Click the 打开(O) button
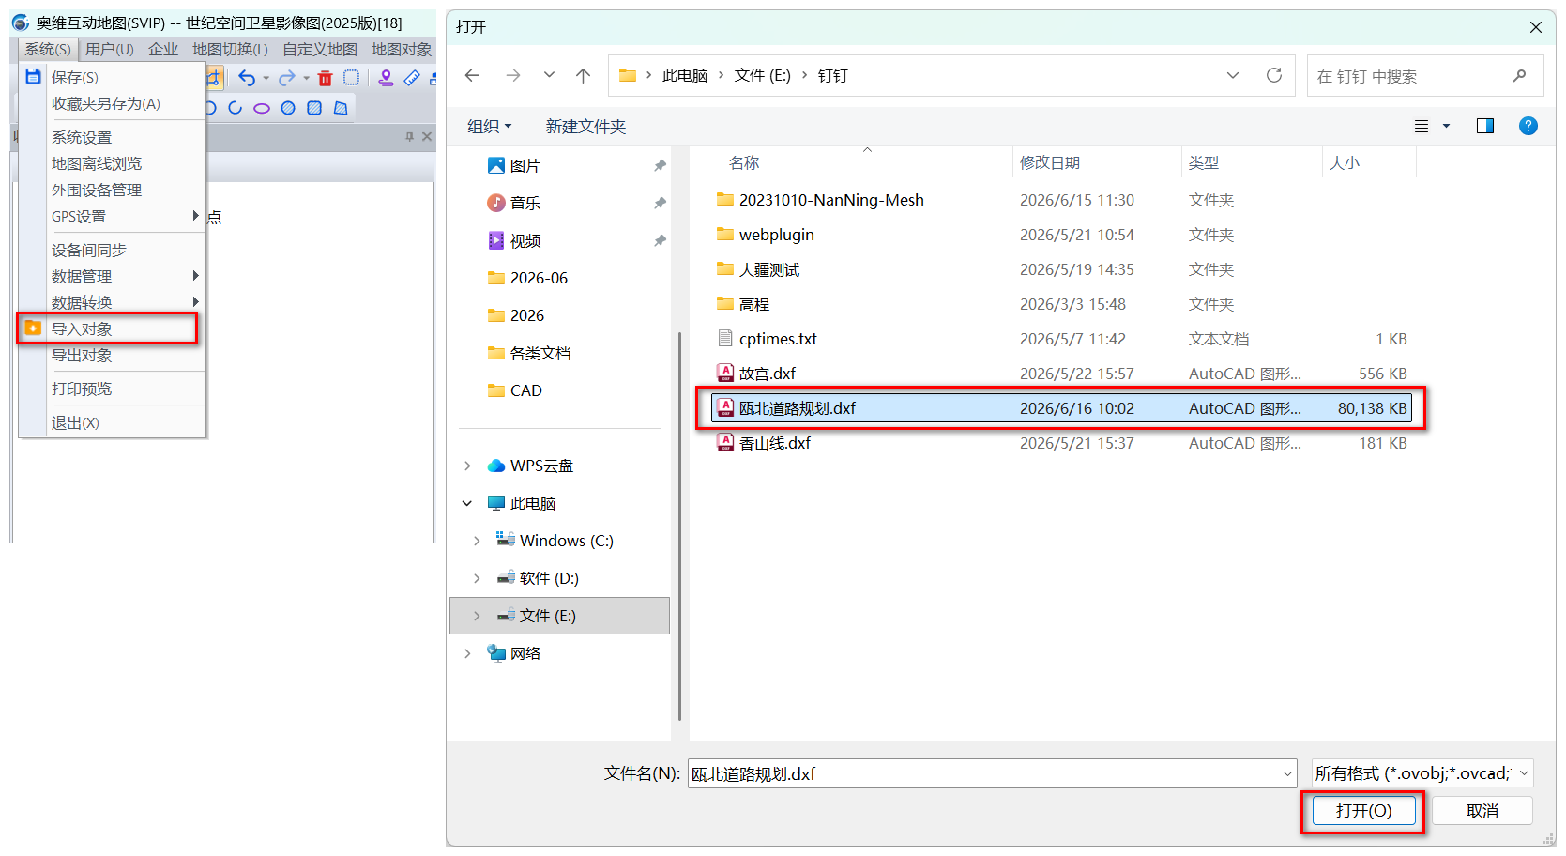This screenshot has width=1566, height=856. 1363,811
